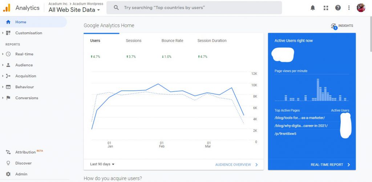
Task: Click the /blog/why-digita...career-in-2021/ page
Action: (301, 126)
